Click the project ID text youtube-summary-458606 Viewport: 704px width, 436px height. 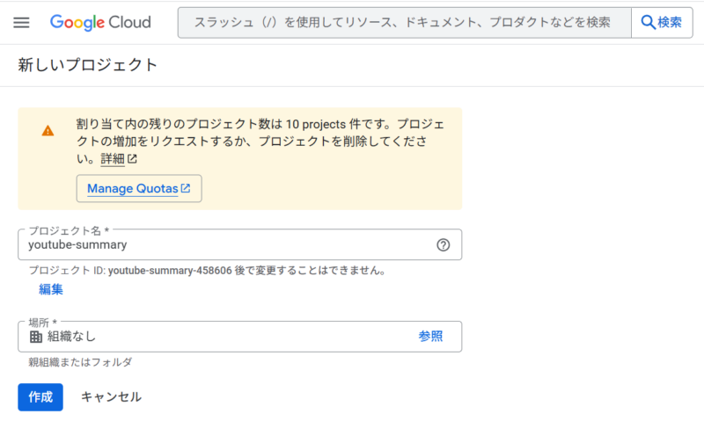point(170,271)
